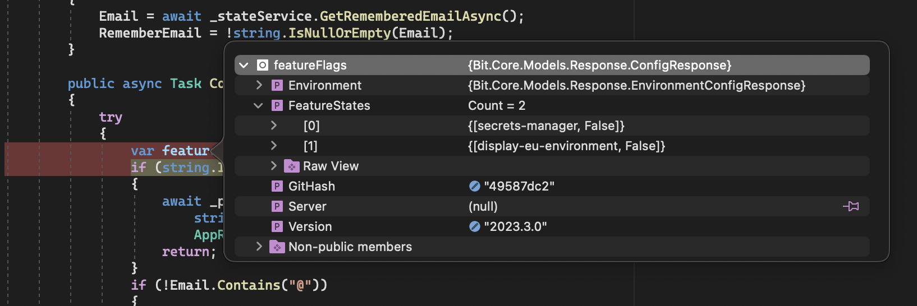Click the pin icon on Server row
Viewport: 917px width, 306px height.
coord(851,206)
